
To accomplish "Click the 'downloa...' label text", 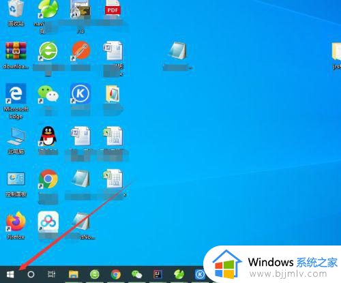I will tap(16, 67).
